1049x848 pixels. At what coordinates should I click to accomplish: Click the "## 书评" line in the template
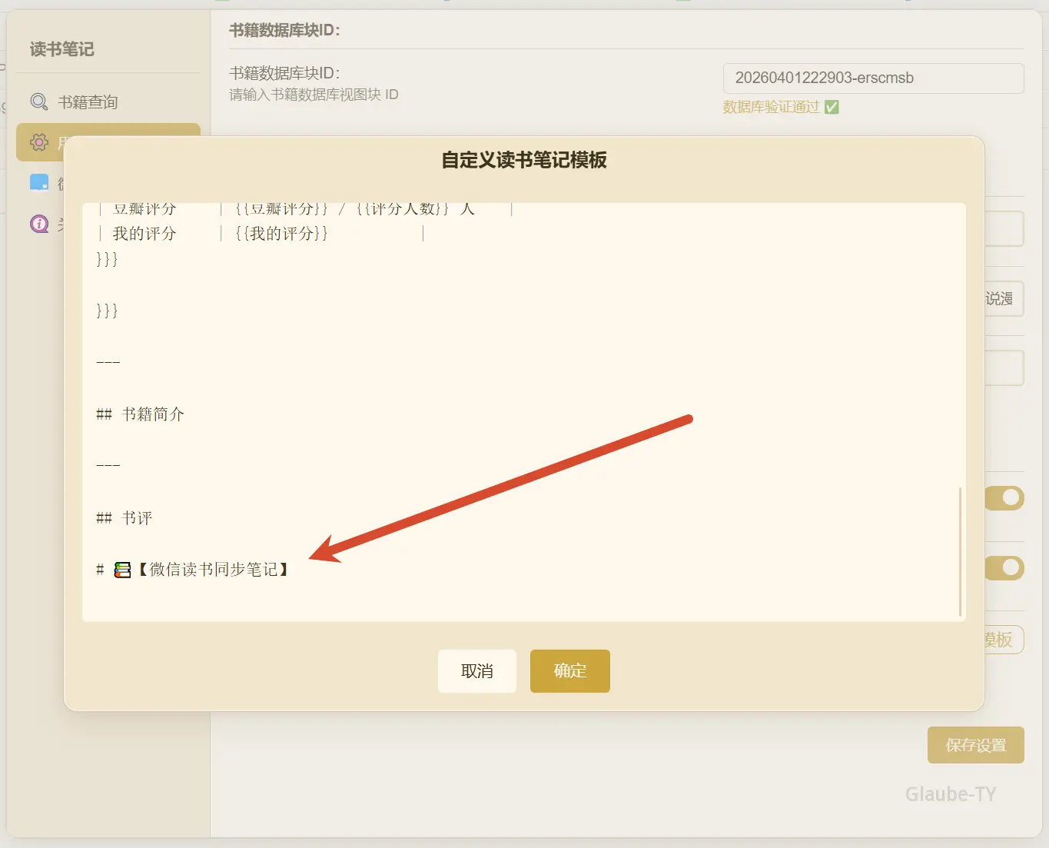click(124, 518)
